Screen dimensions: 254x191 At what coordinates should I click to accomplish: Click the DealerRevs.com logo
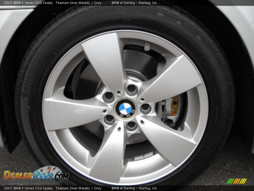[36, 175]
